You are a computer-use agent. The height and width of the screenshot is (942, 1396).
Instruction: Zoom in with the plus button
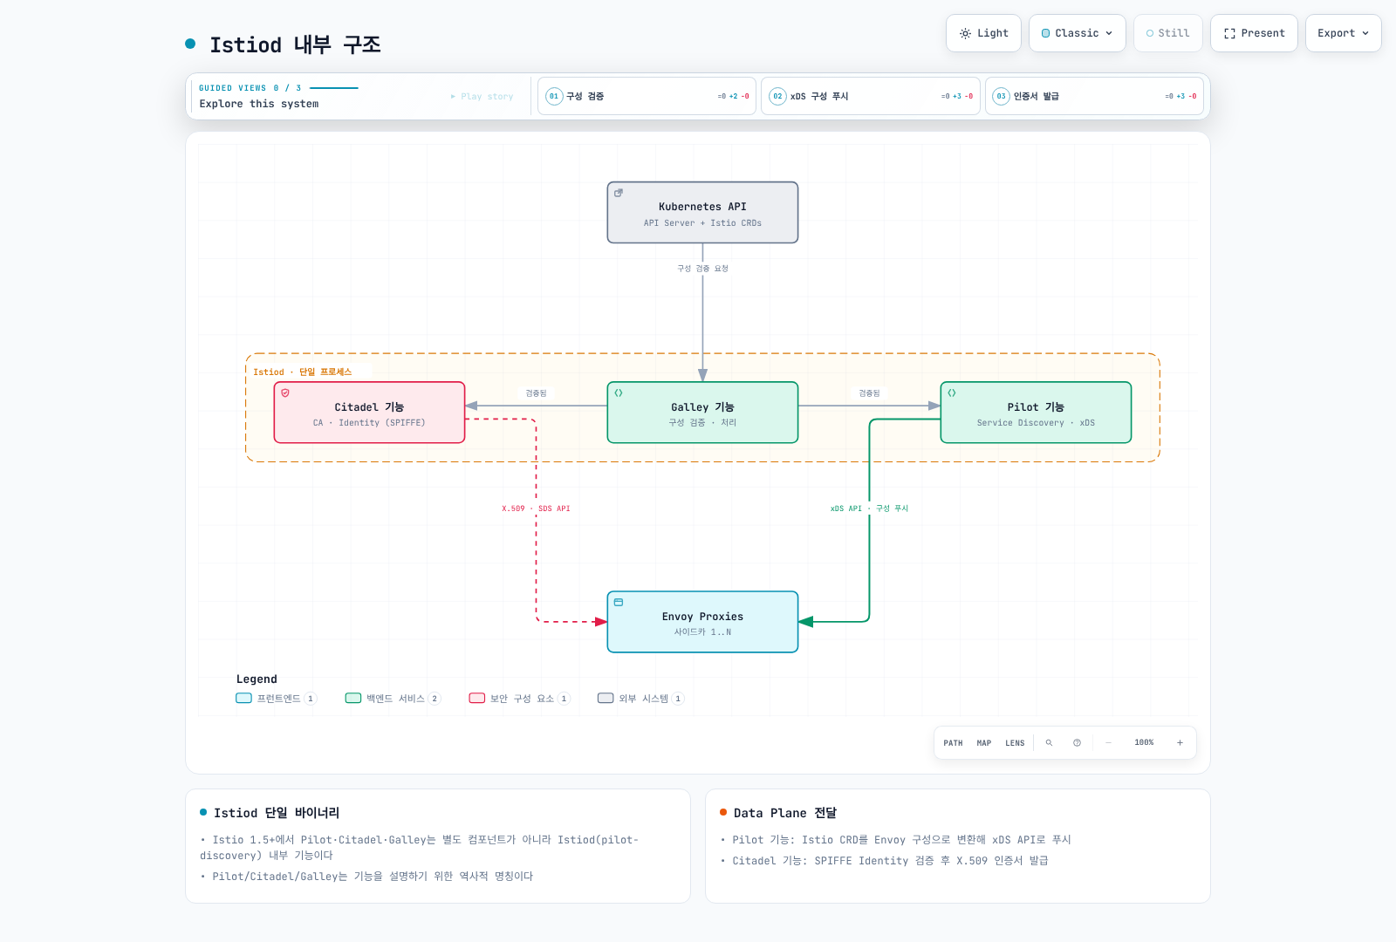1180,743
